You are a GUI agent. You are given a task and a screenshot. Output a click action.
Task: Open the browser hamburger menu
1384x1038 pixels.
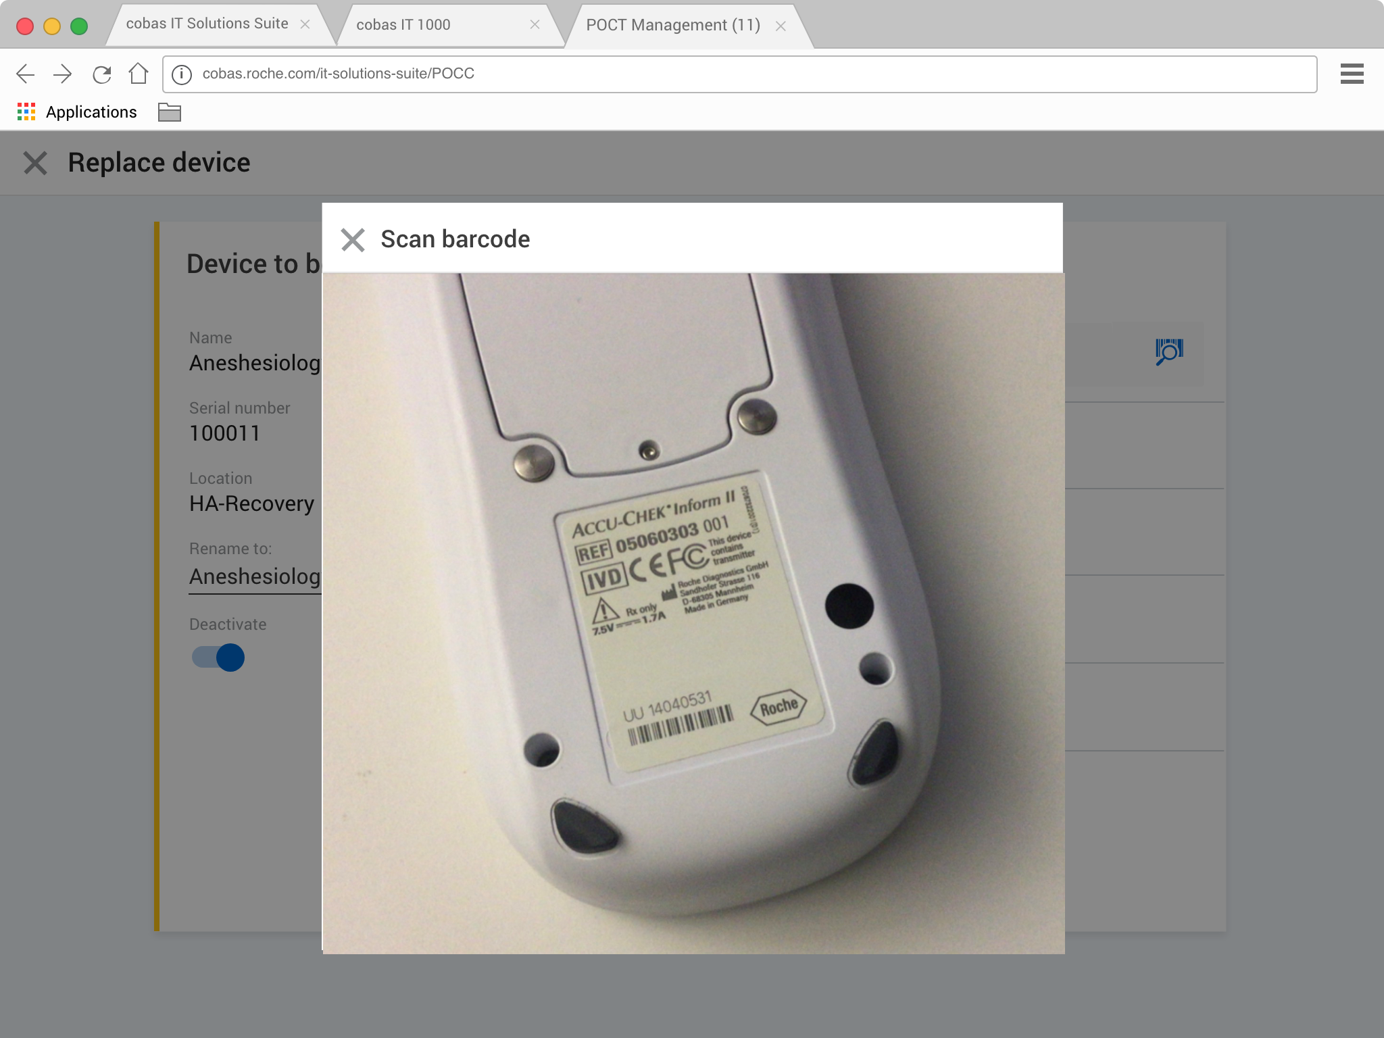click(x=1352, y=74)
